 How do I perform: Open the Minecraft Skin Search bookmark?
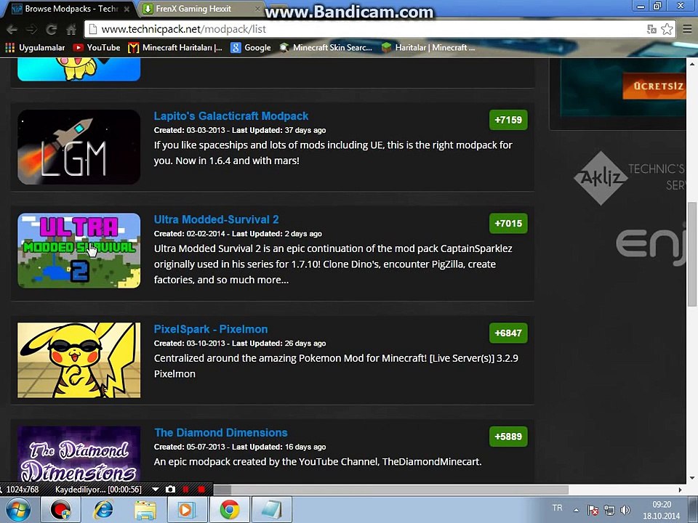pos(326,48)
